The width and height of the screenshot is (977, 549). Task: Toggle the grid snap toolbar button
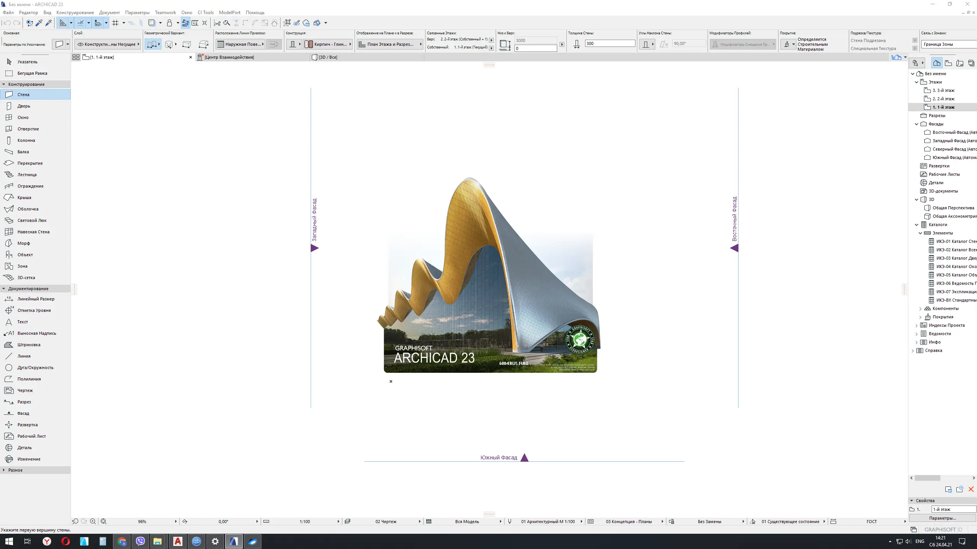coord(115,23)
